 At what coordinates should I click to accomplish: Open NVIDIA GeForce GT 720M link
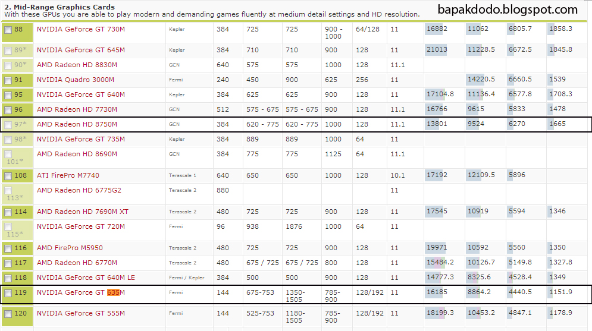(x=81, y=226)
